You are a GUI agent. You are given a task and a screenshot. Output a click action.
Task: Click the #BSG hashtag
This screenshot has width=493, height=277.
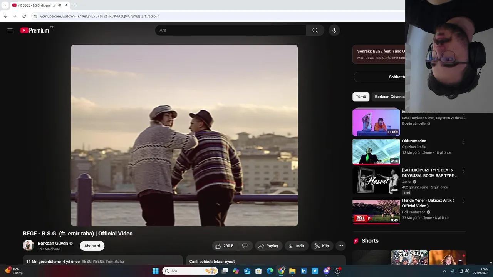pos(87,262)
